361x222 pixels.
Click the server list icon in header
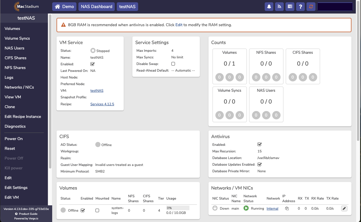290,7
